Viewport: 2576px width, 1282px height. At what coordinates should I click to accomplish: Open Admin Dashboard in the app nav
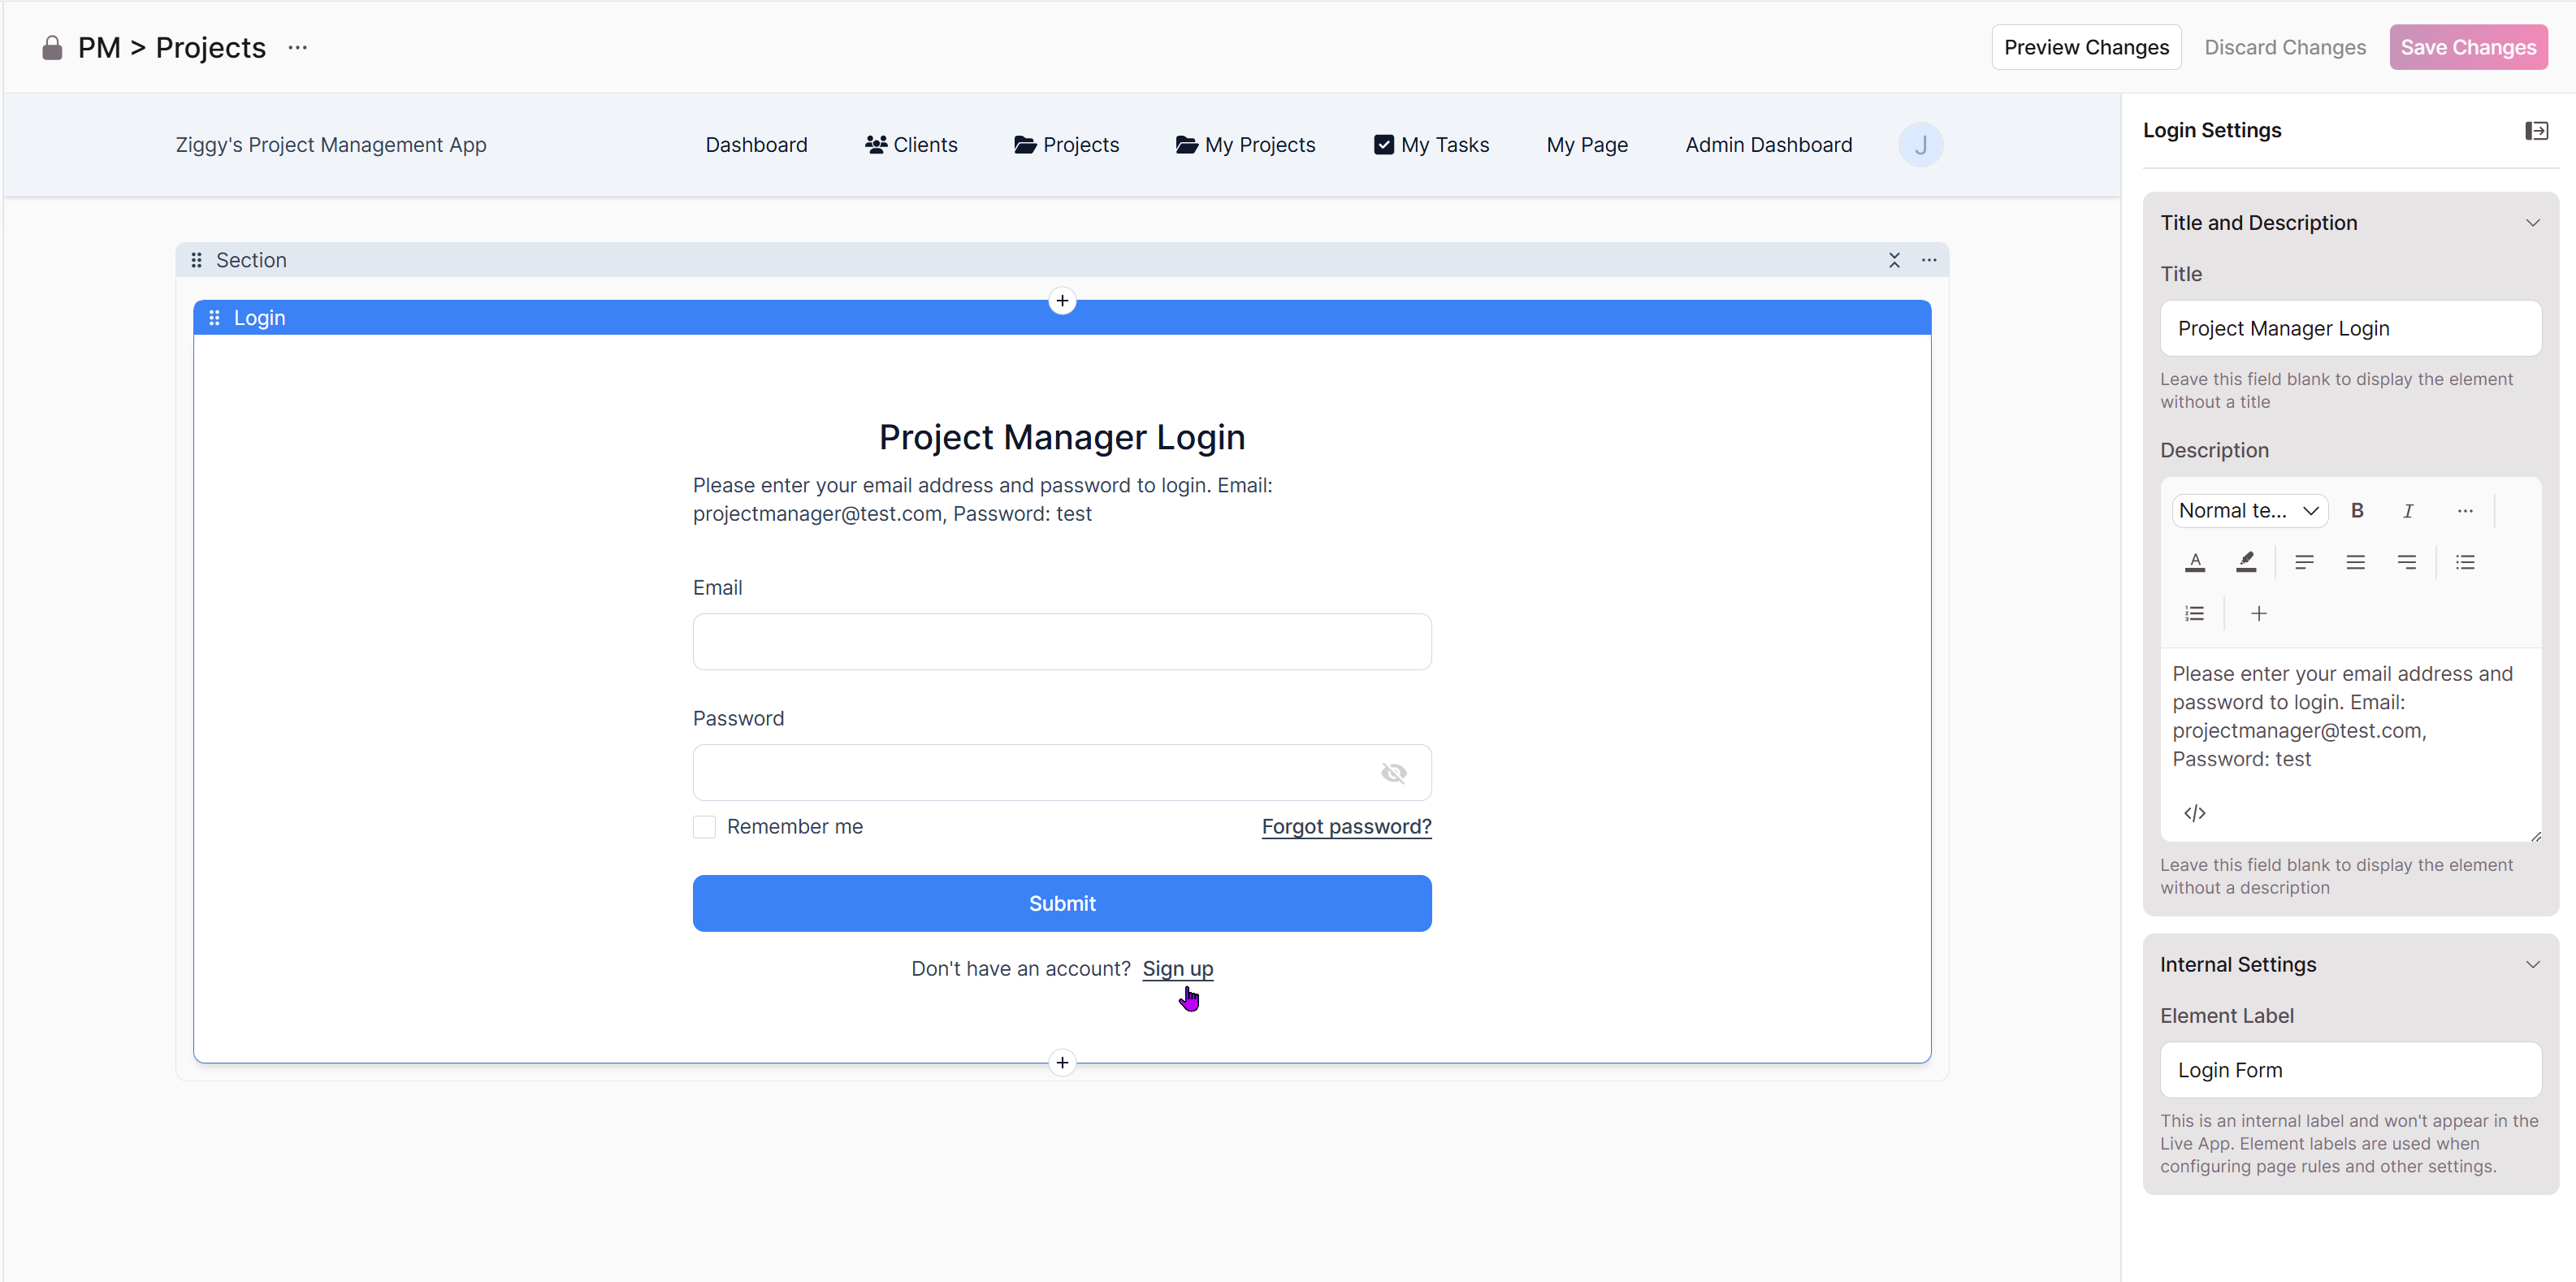1768,145
